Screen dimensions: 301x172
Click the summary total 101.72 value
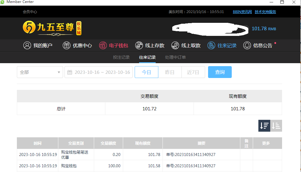point(149,109)
